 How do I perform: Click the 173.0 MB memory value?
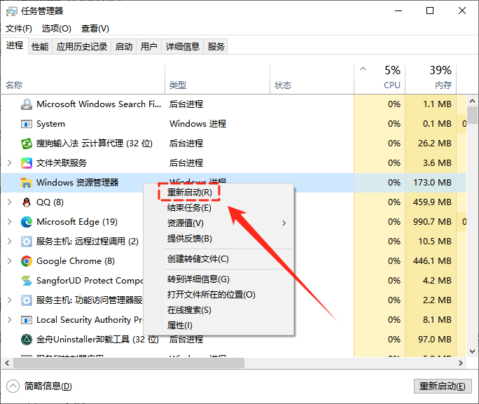(x=432, y=183)
